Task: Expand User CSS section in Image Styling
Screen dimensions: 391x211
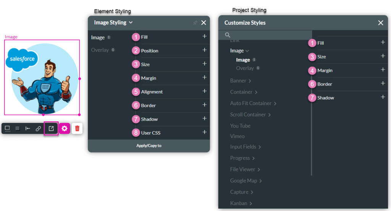Action: [x=205, y=132]
